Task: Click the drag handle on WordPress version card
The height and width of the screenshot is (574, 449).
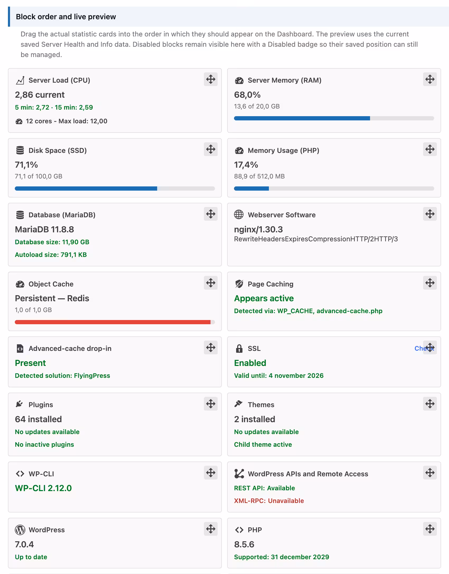Action: [211, 529]
